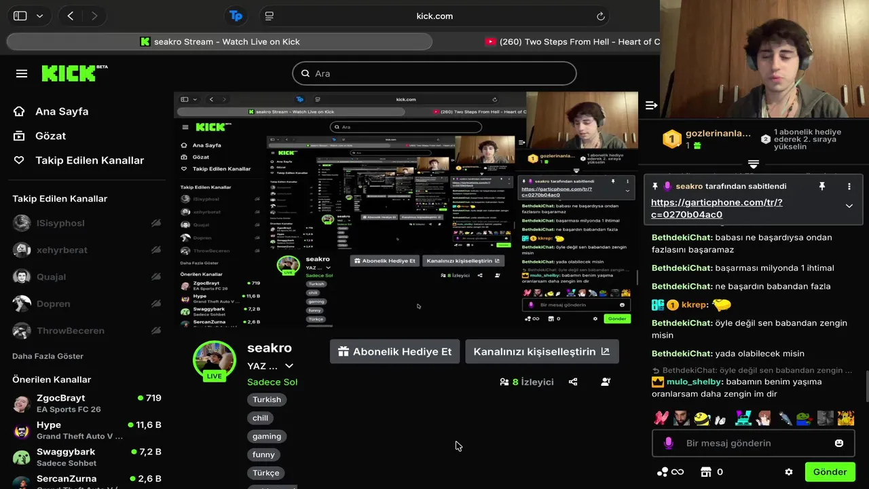Switch to Two Steps From Hell tab
Image resolution: width=869 pixels, height=489 pixels.
tap(572, 41)
